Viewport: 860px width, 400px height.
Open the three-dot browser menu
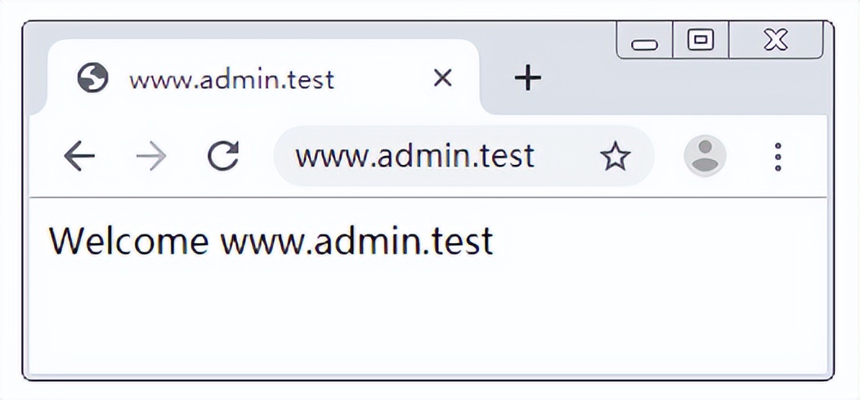[x=777, y=157]
